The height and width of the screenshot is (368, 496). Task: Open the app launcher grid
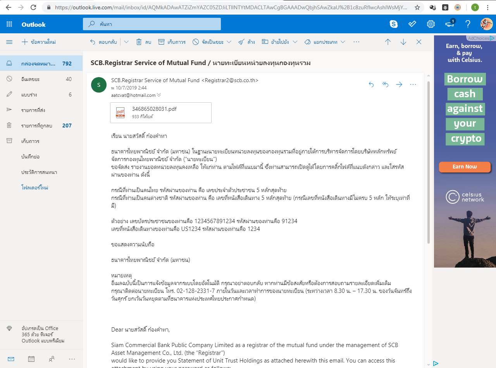coord(9,24)
